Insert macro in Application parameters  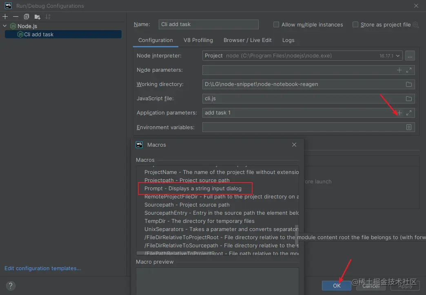tap(399, 113)
